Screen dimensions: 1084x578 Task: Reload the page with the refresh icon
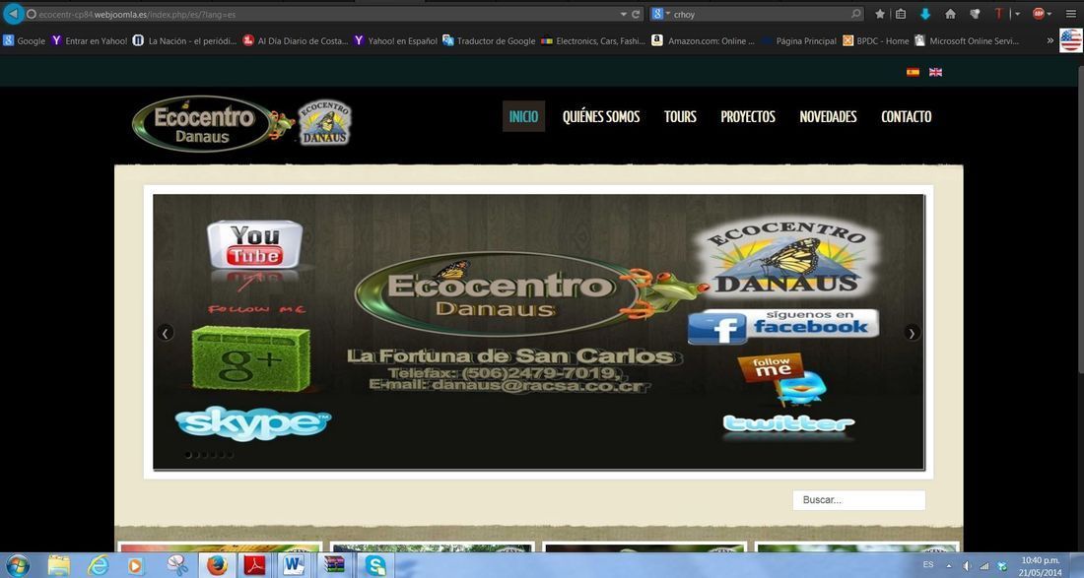coord(636,14)
